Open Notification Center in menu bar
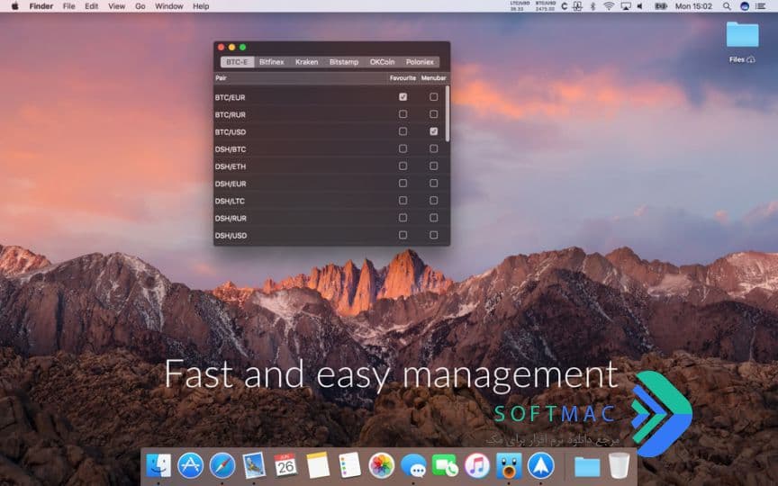 click(x=761, y=6)
